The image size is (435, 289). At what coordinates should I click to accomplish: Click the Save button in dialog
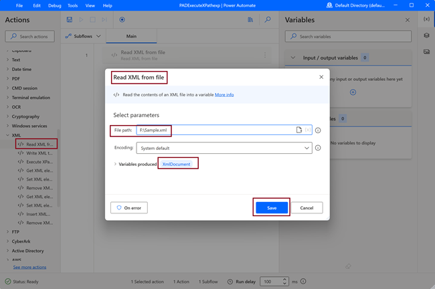pyautogui.click(x=272, y=208)
